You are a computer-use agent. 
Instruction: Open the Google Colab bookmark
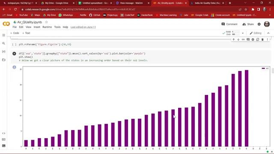200,15
